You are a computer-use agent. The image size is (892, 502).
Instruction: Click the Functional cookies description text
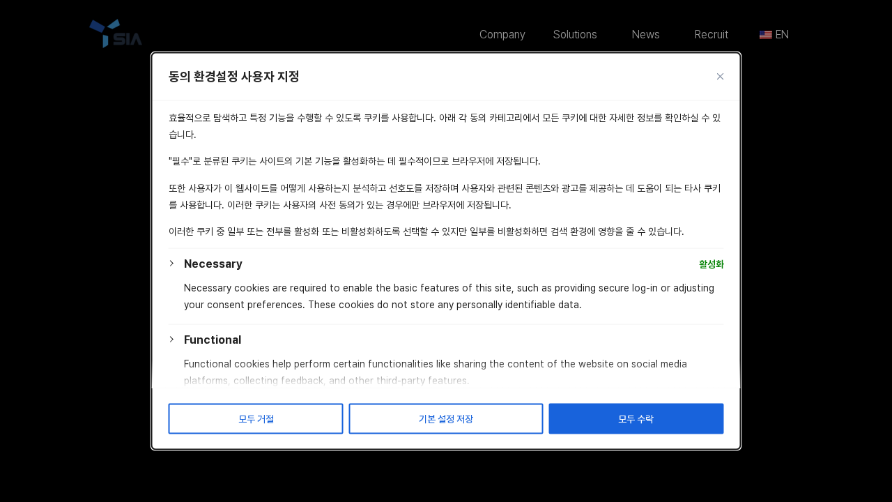coord(436,372)
